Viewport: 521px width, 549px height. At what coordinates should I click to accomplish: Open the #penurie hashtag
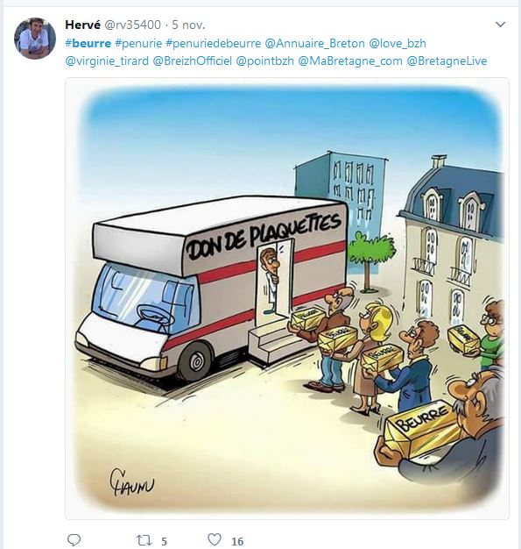pos(138,44)
